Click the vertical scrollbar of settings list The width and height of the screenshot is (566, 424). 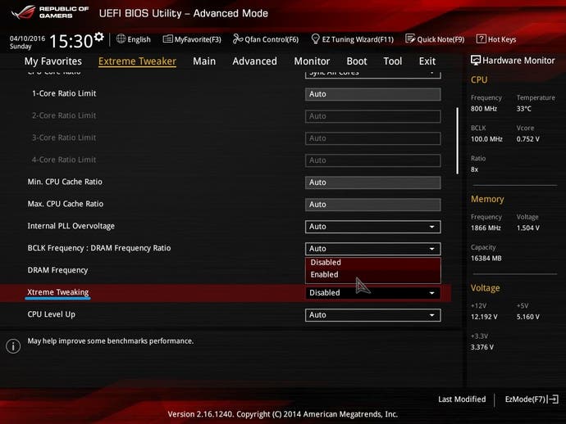pos(458,141)
